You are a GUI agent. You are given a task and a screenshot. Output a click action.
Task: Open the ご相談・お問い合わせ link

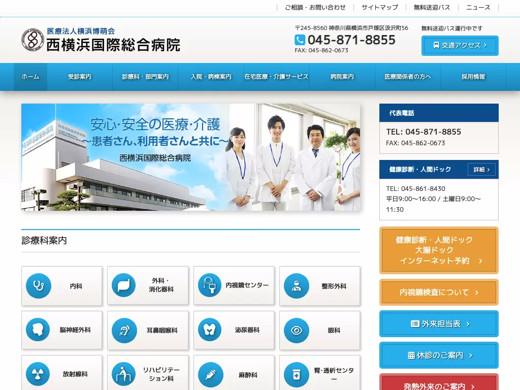pos(315,7)
